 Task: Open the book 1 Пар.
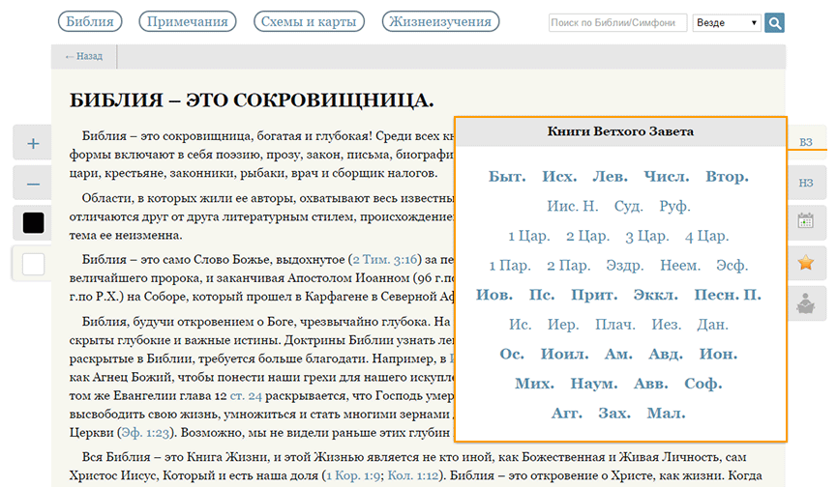pos(510,265)
